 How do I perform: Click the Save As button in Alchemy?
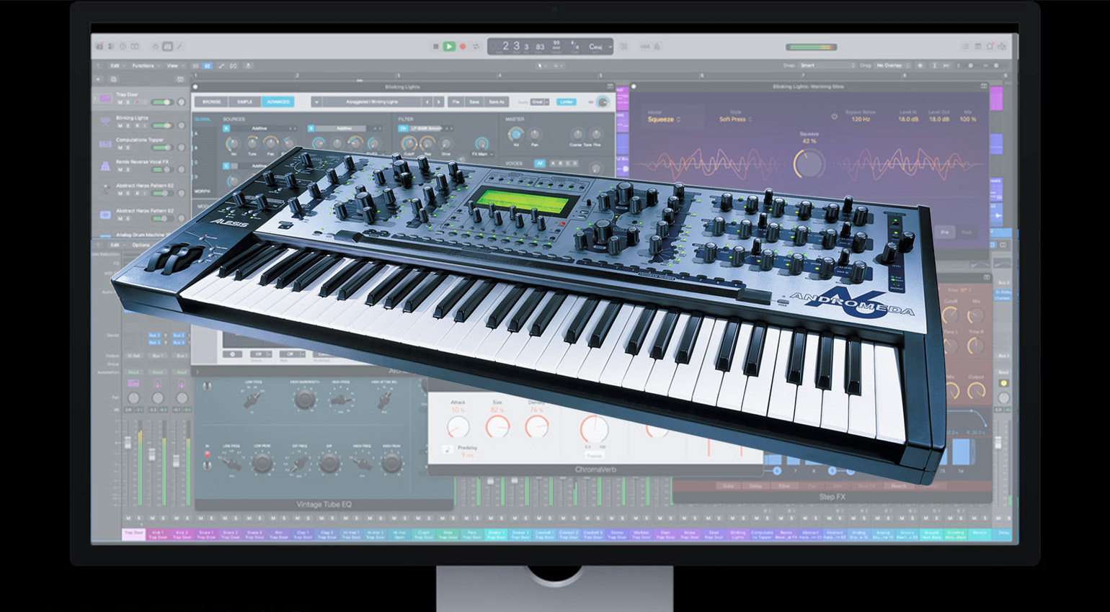(497, 102)
